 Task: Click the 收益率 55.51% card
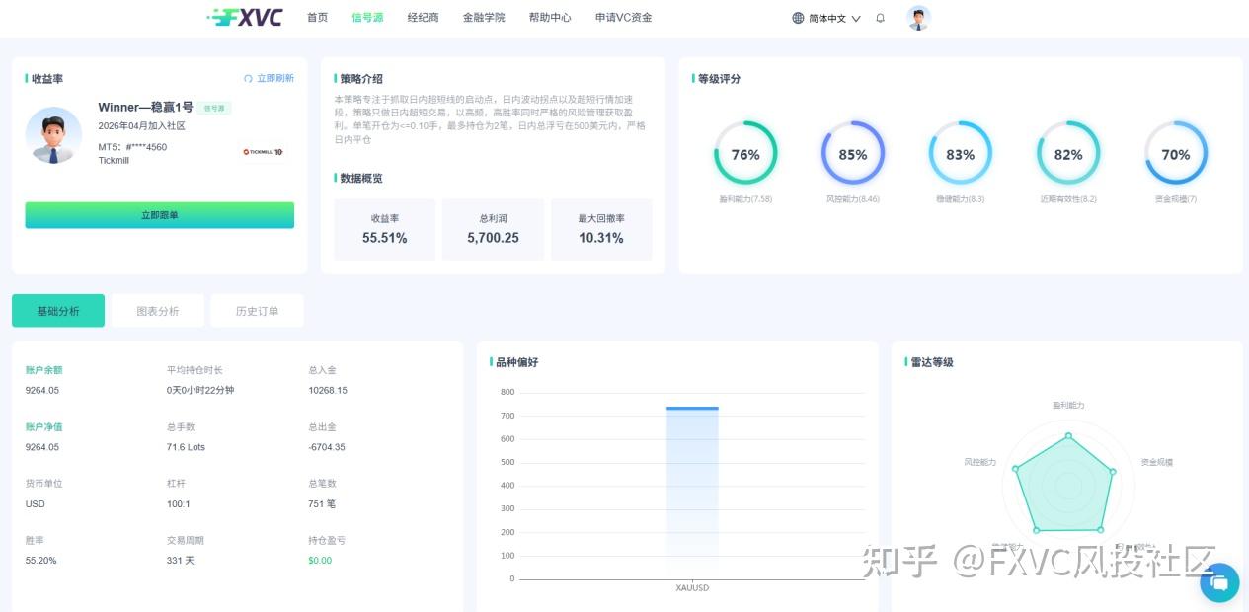coord(384,229)
